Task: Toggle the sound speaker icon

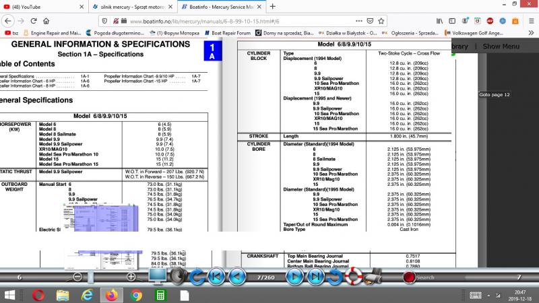Action: pos(177,276)
